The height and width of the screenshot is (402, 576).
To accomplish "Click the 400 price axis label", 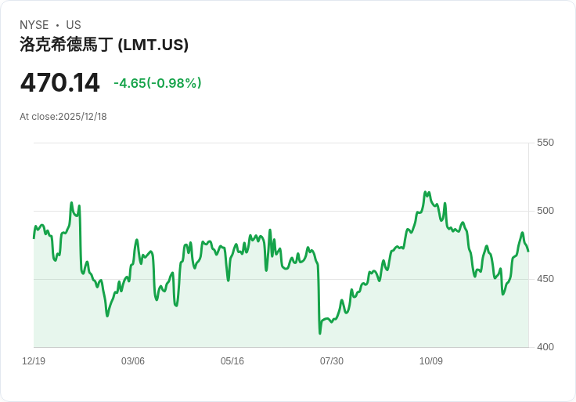I will pyautogui.click(x=545, y=347).
